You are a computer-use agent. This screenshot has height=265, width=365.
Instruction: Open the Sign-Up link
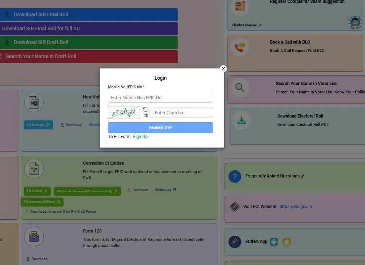click(140, 137)
